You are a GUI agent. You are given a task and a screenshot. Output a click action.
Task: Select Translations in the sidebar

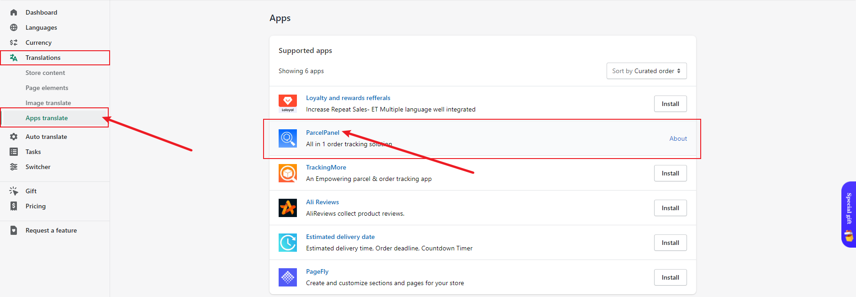point(43,58)
